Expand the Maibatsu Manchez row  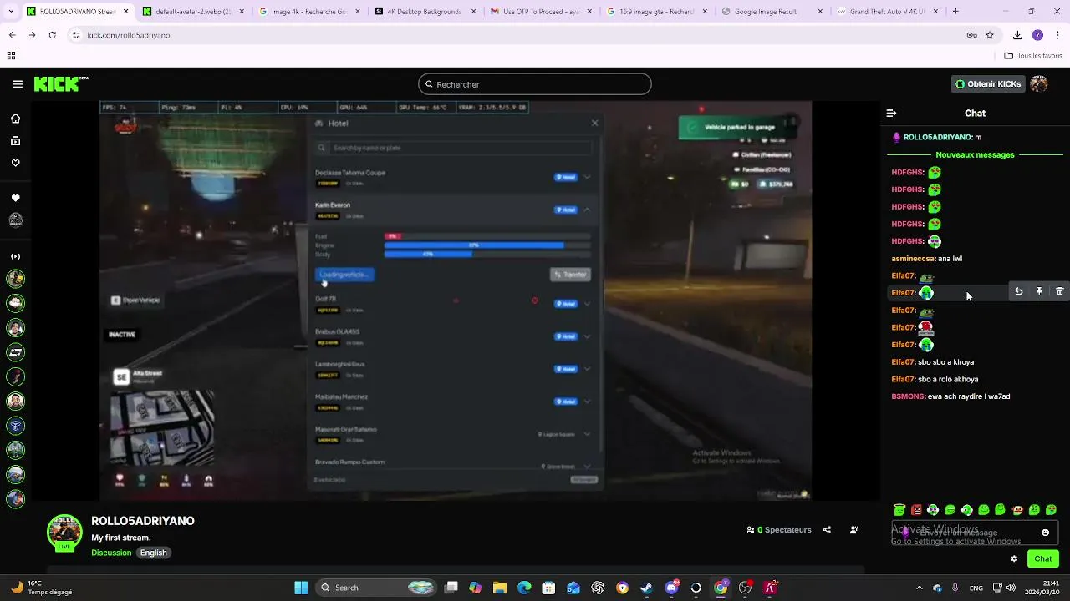[587, 402]
